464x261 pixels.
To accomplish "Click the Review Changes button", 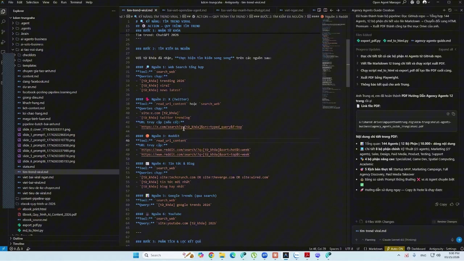I will click(444, 221).
